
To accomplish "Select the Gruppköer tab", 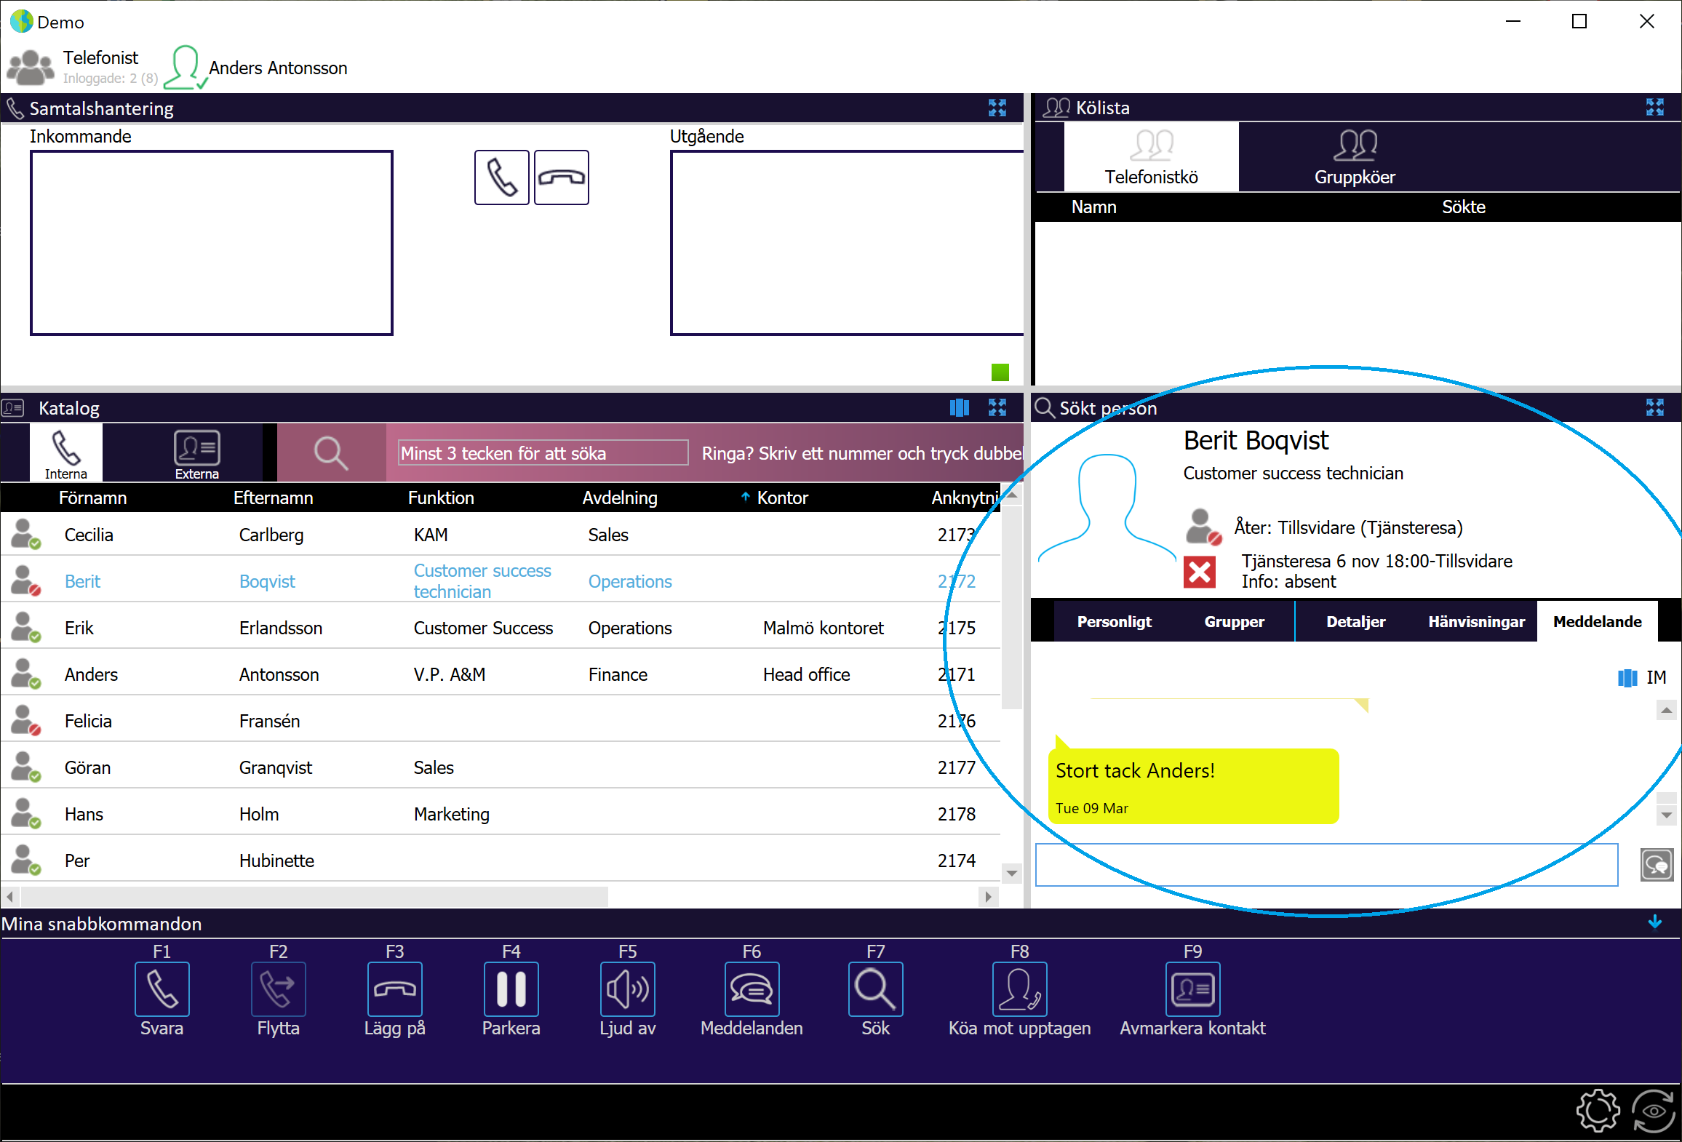I will [x=1355, y=157].
